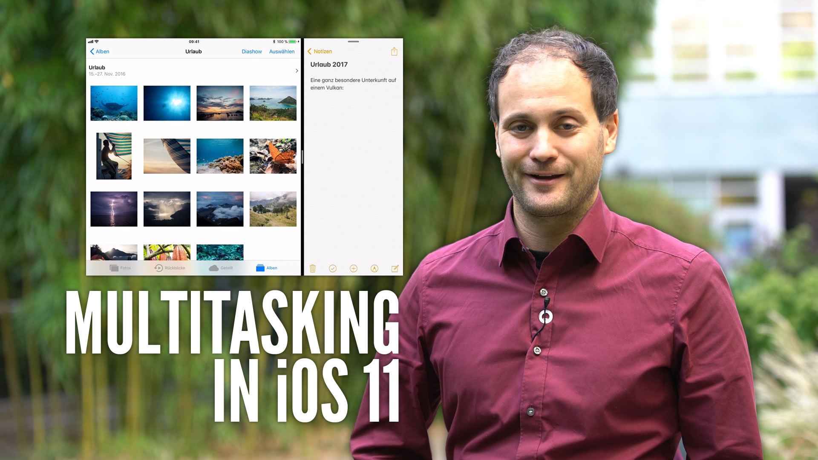Open the mountains above clouds photo
818x460 pixels.
pyautogui.click(x=220, y=209)
